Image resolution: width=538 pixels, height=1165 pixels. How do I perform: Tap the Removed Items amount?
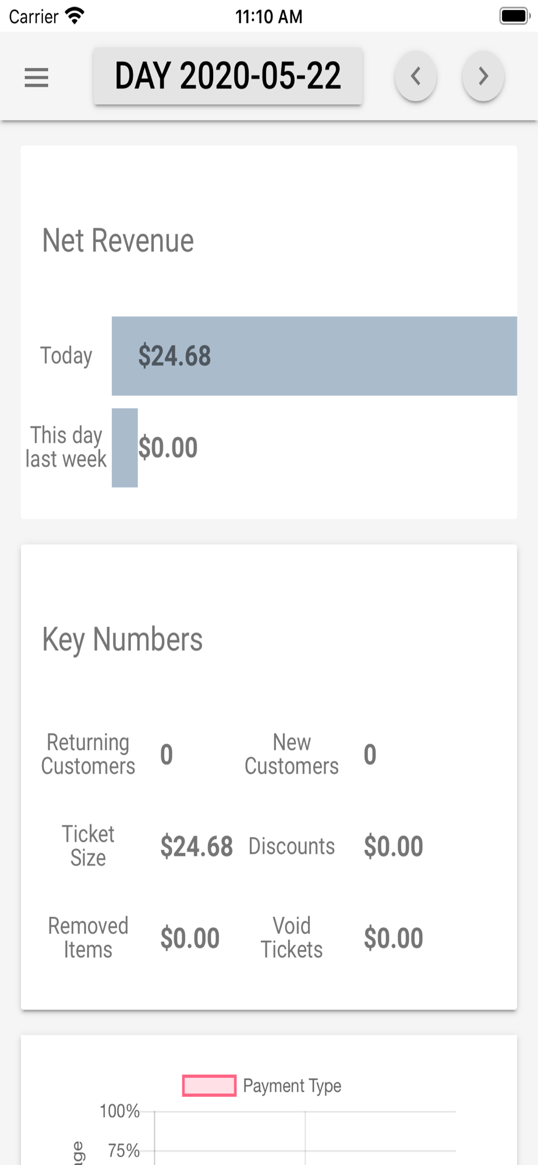pos(190,938)
